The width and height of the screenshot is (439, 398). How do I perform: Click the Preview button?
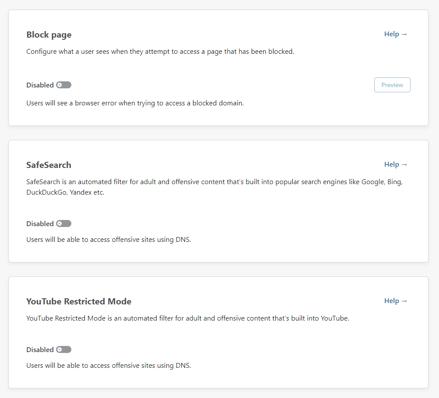pyautogui.click(x=392, y=85)
